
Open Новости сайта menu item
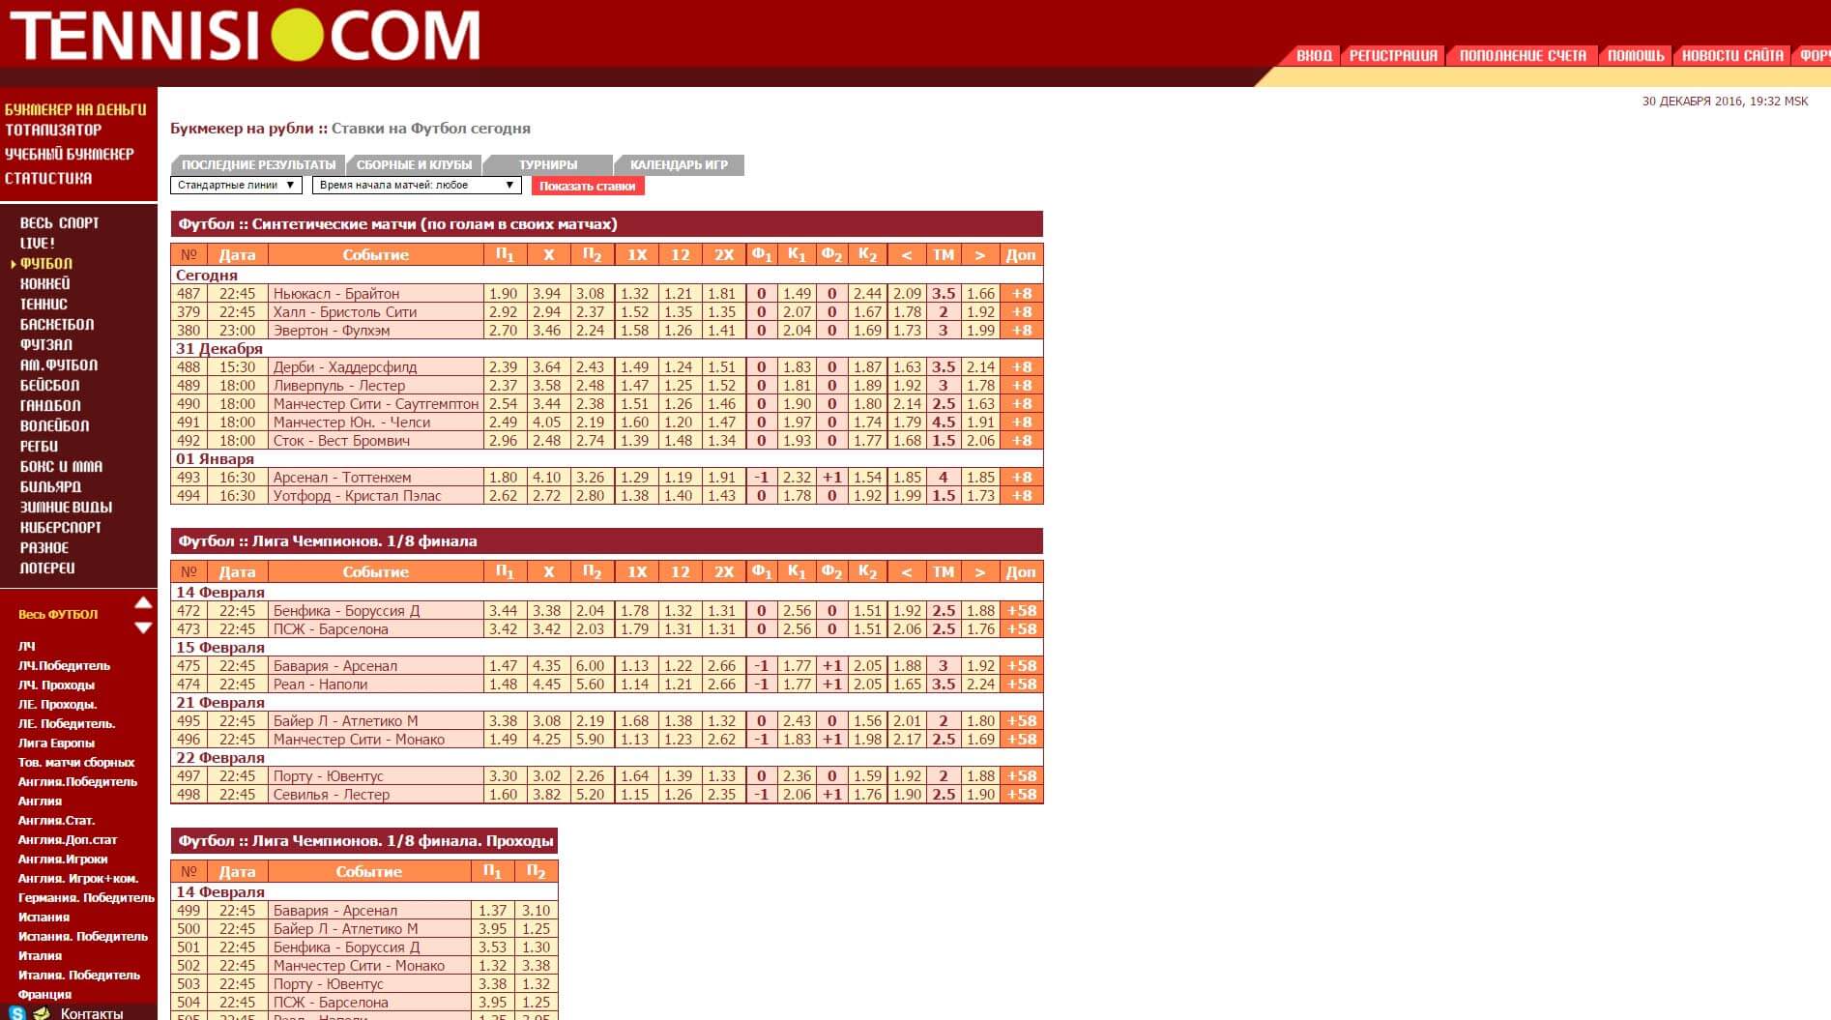click(x=1732, y=55)
